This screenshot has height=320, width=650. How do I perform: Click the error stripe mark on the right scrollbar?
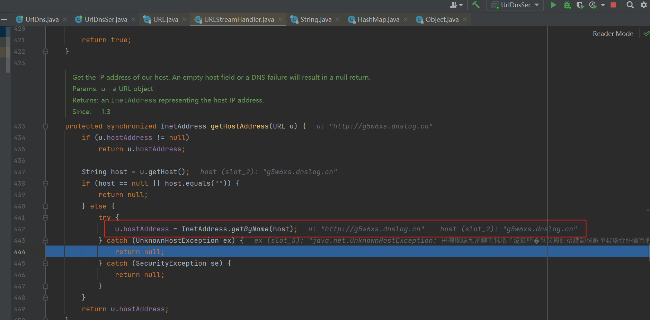coord(648,210)
